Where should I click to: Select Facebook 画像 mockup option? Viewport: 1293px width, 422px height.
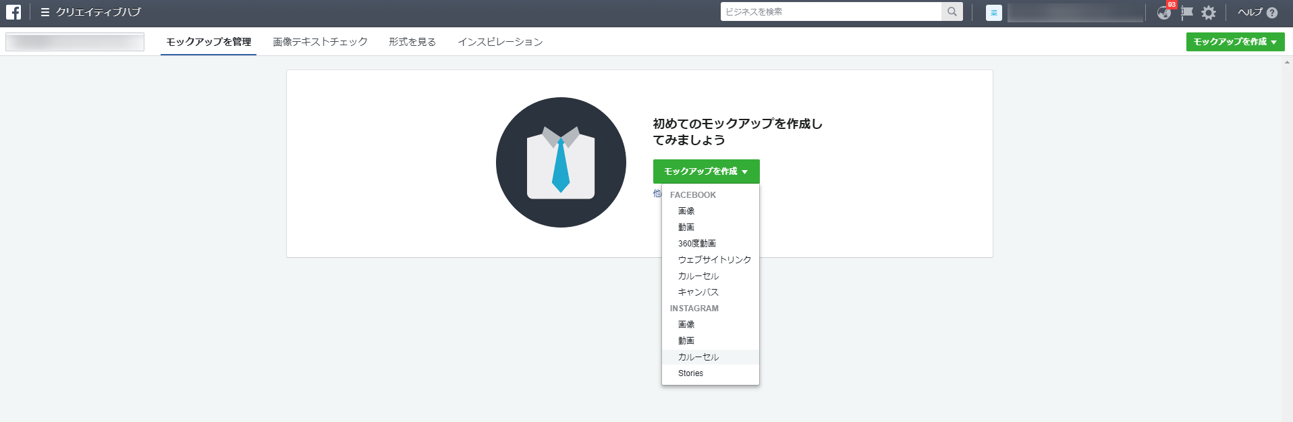711,211
